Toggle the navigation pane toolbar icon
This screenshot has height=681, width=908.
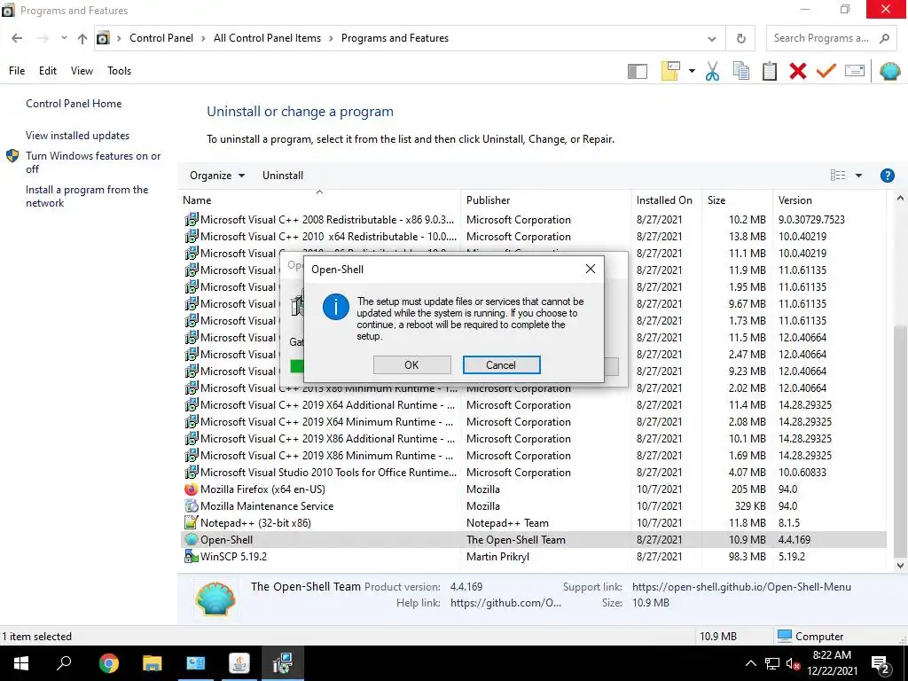click(x=637, y=71)
